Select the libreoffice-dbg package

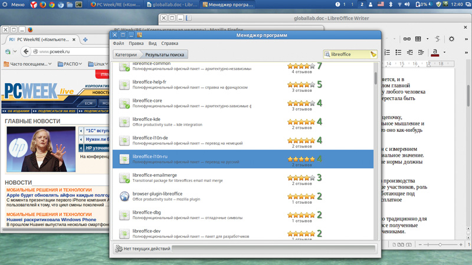click(243, 215)
